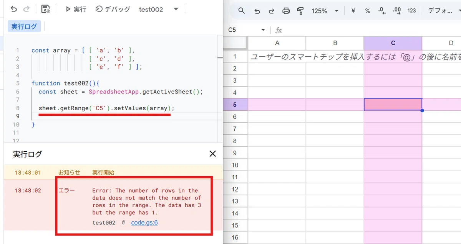The width and height of the screenshot is (461, 244).
Task: Click code line 1 const array
Action: pyautogui.click(x=83, y=50)
